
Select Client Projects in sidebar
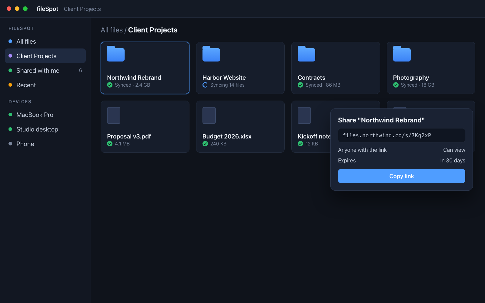coord(45,56)
